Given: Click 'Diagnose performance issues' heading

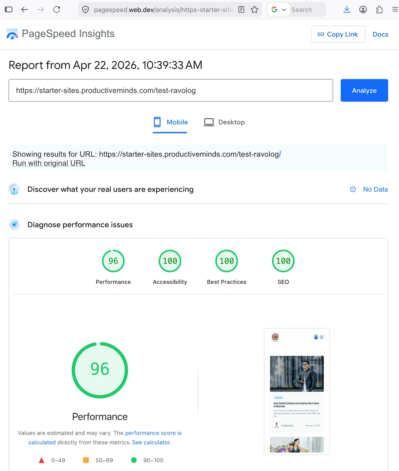Looking at the screenshot, I should 80,225.
